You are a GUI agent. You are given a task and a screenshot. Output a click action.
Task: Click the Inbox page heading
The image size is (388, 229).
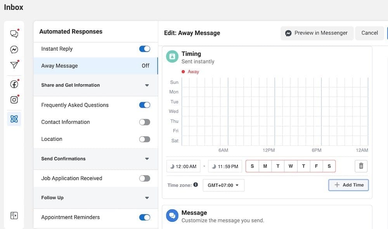click(14, 7)
